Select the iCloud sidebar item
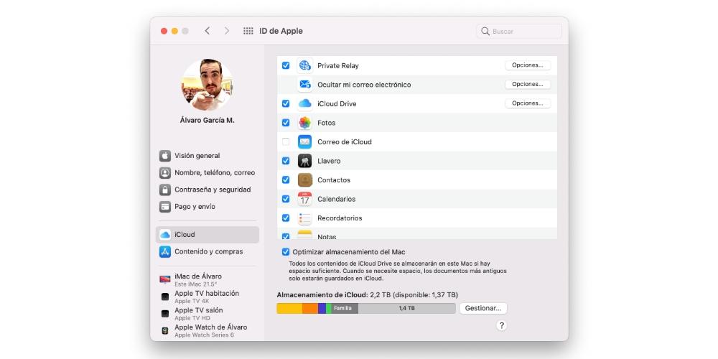718x359 pixels. [x=208, y=235]
